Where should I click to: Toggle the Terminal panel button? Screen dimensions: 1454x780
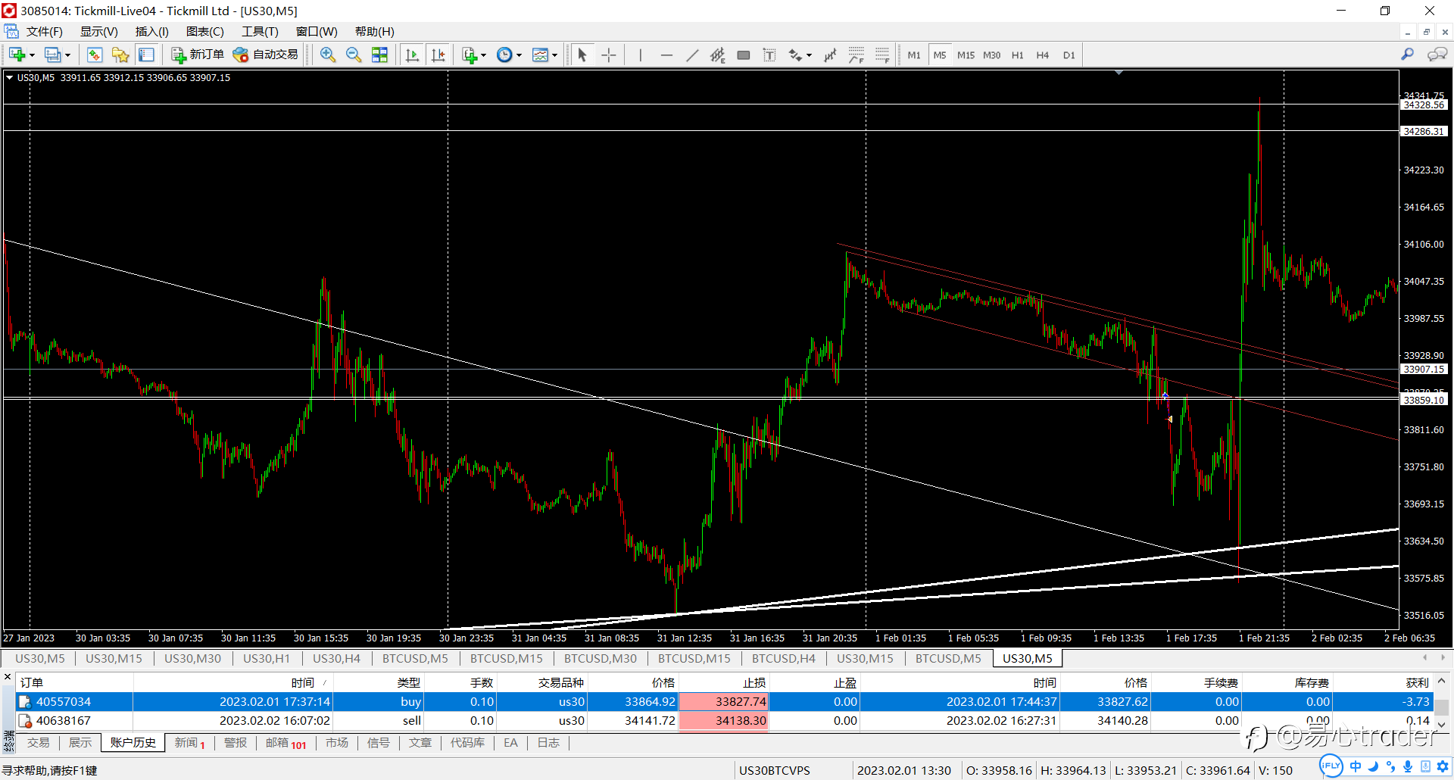tap(146, 55)
